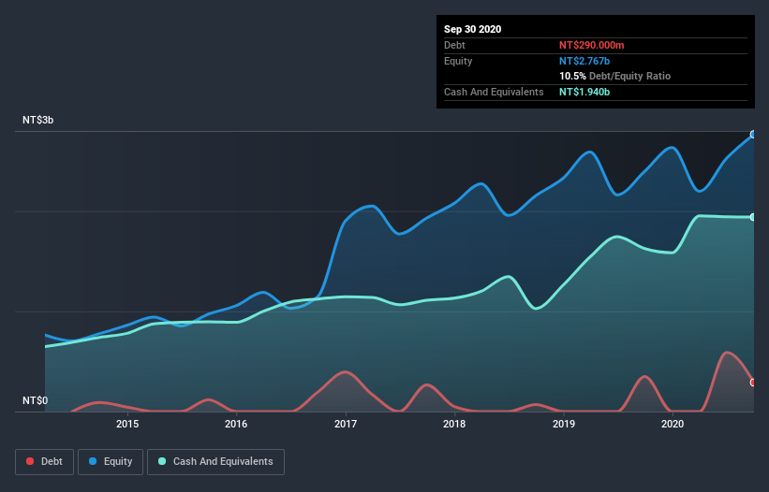This screenshot has height=492, width=769.
Task: Toggle the Debt legend button
Action: [x=44, y=462]
